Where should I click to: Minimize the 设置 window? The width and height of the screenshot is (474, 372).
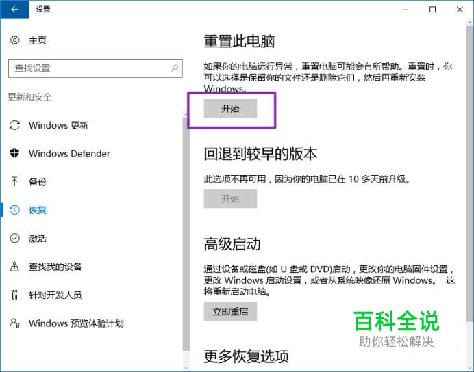click(406, 10)
